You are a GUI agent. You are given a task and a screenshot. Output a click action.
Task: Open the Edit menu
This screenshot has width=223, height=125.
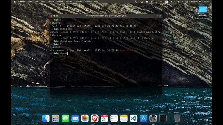[36, 1]
